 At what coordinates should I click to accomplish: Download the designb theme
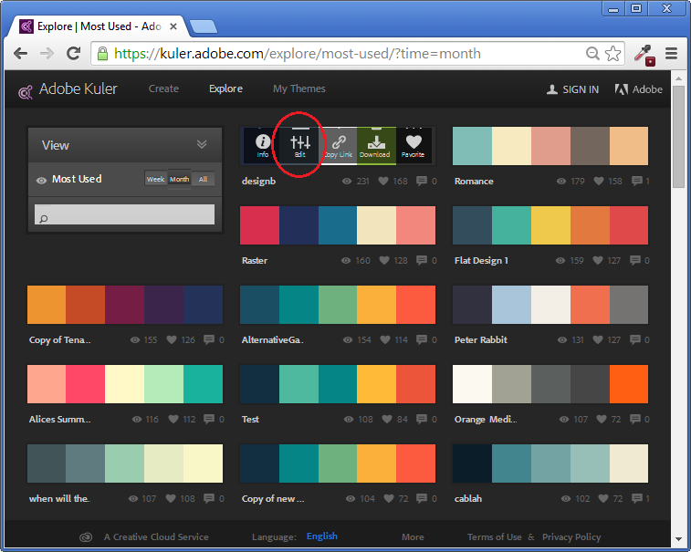pos(376,146)
